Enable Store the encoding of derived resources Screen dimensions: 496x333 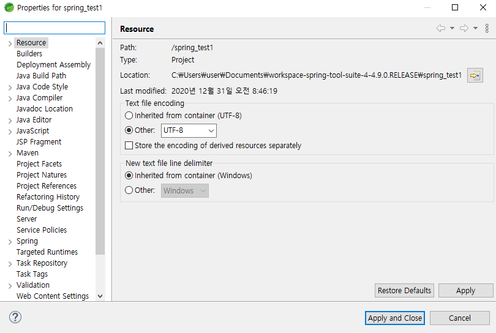pyautogui.click(x=129, y=146)
